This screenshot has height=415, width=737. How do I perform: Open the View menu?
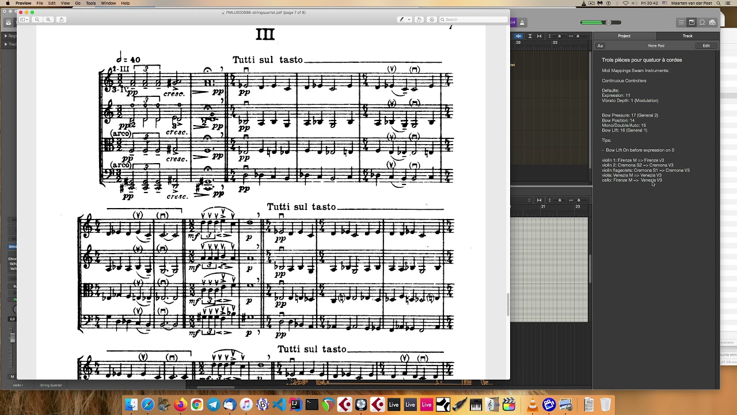pos(65,3)
